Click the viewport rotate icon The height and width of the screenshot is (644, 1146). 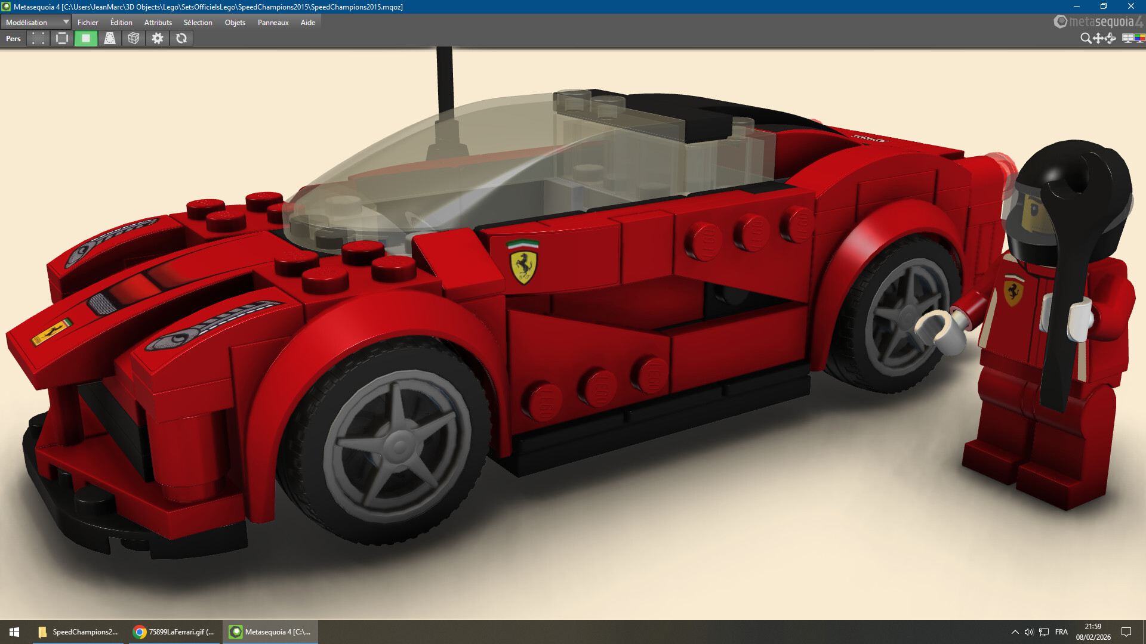[1110, 38]
